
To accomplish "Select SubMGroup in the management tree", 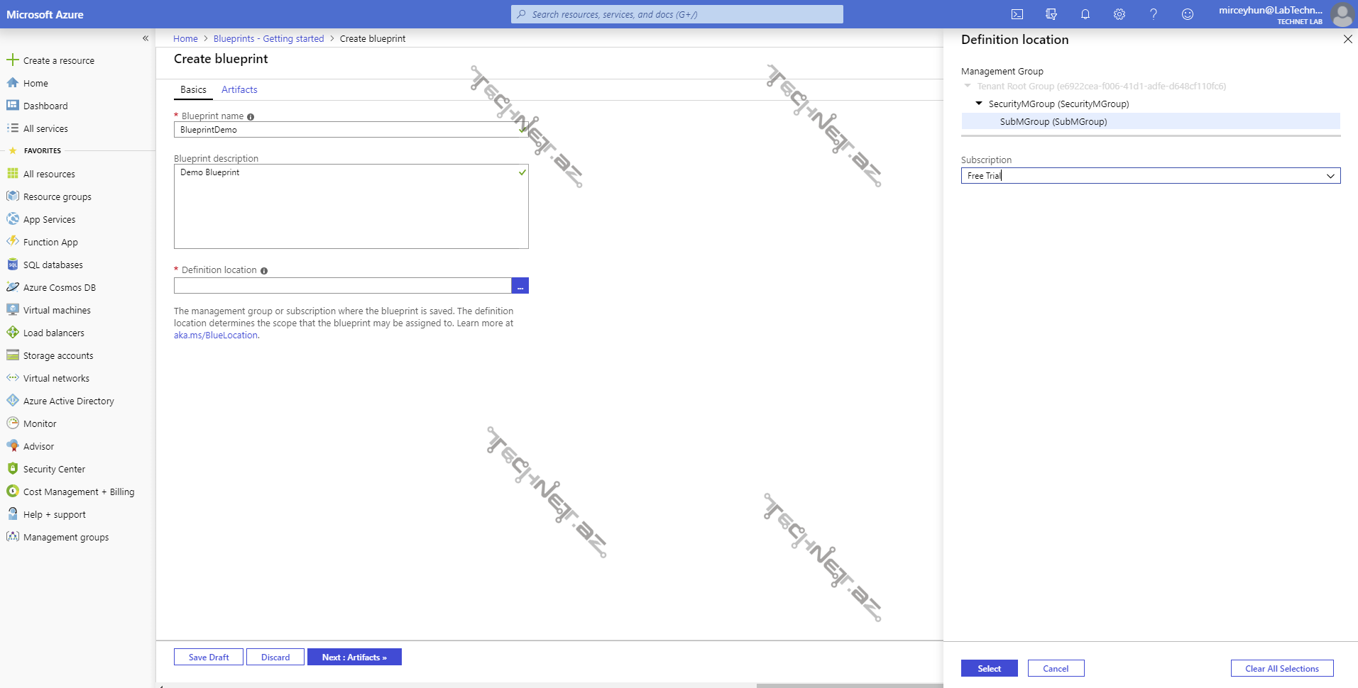I will click(1053, 122).
